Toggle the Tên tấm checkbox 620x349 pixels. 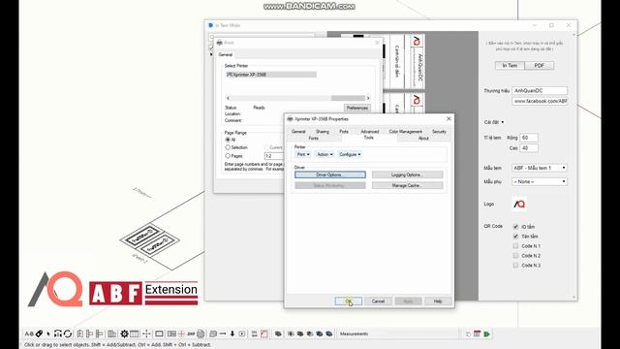[x=515, y=237]
